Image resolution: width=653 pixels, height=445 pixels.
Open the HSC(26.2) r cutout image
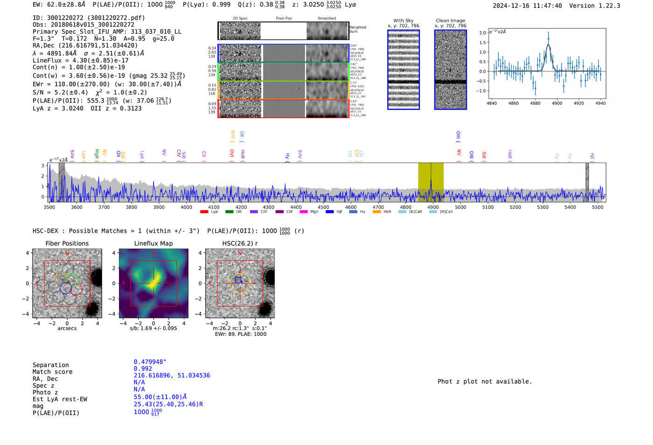(240, 283)
